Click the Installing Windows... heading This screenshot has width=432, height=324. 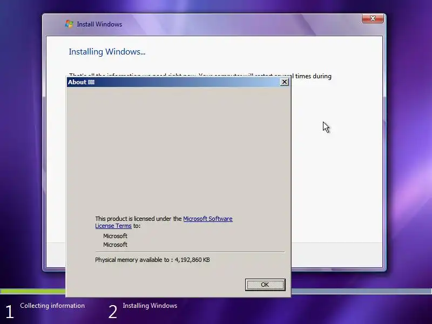tap(107, 52)
